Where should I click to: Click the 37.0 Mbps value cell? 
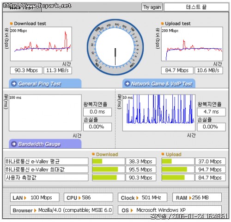(210, 161)
